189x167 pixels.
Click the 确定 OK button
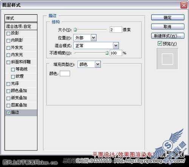coord(168,17)
